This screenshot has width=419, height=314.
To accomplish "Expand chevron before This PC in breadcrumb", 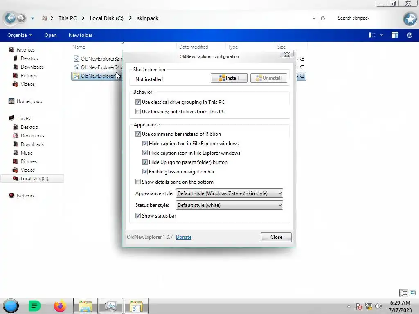I will pyautogui.click(x=52, y=18).
